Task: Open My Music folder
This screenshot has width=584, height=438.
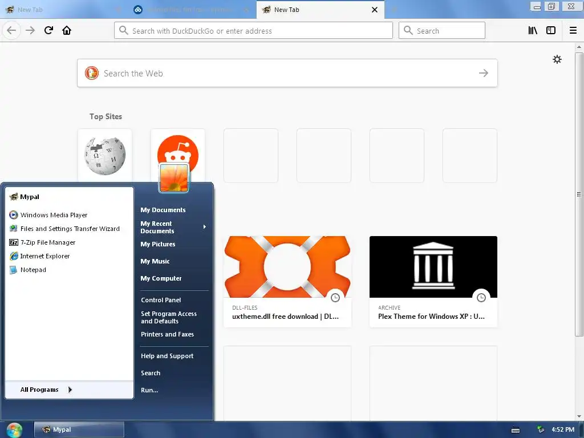Action: [x=155, y=261]
